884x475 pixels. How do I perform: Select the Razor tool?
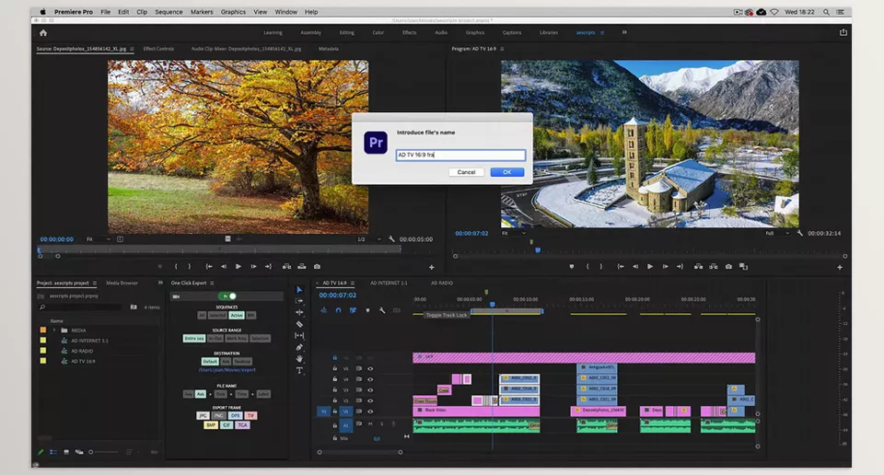(299, 324)
